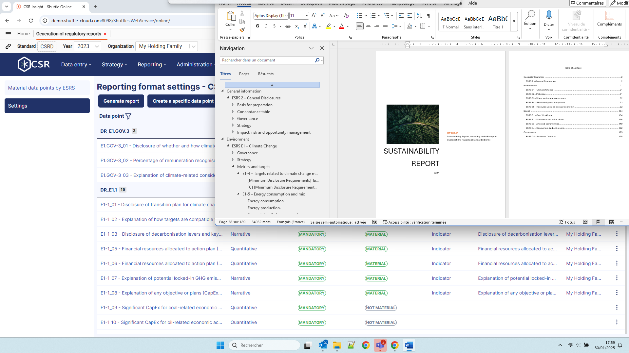The height and width of the screenshot is (353, 629).
Task: Open the Compléments add-ins icon
Action: pos(609,15)
